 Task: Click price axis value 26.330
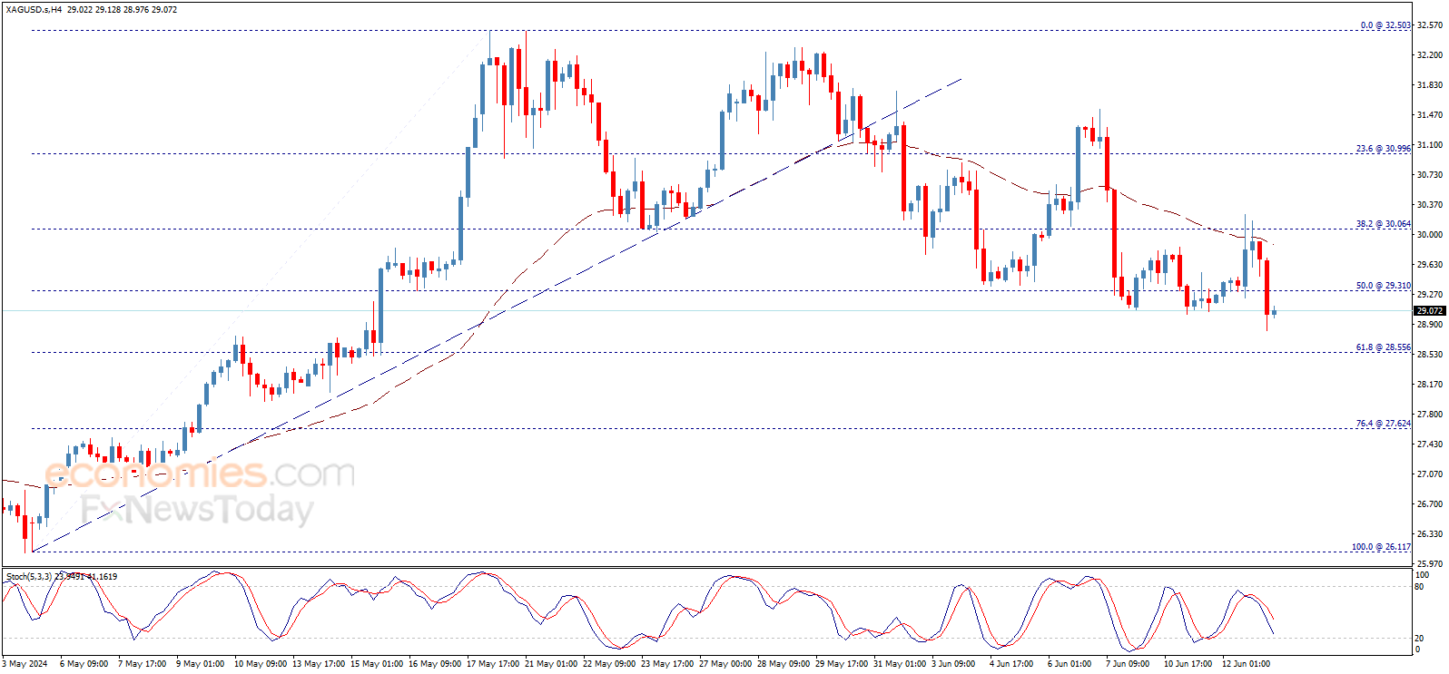[1430, 534]
